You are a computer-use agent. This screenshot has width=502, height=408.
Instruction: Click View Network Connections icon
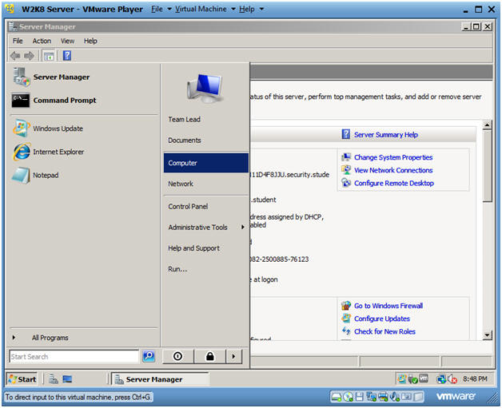pyautogui.click(x=346, y=169)
